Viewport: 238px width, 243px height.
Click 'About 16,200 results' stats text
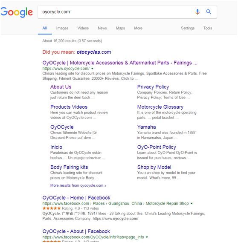(x=72, y=41)
